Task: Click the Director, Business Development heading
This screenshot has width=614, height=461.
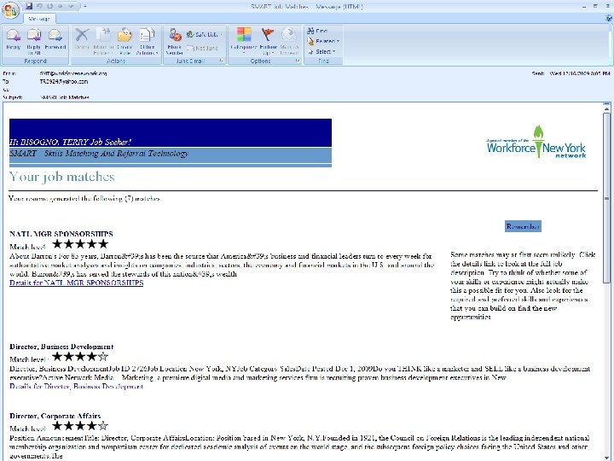Action: pos(61,347)
